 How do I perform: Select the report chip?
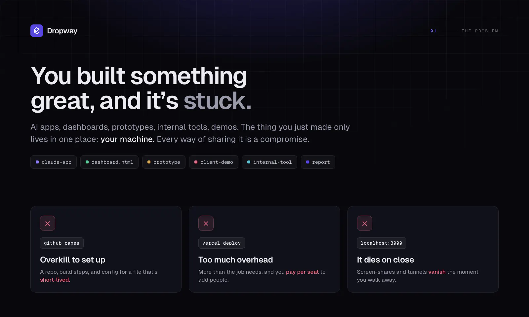point(318,162)
